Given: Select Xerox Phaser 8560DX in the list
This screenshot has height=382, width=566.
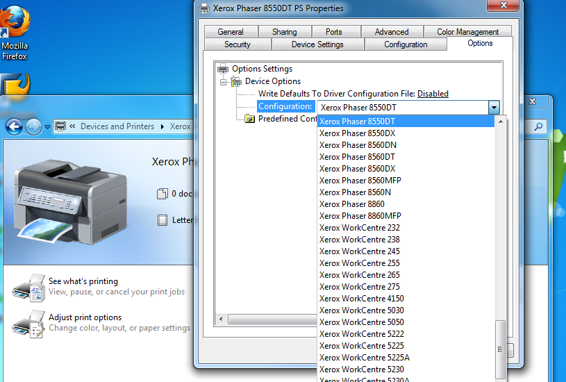Looking at the screenshot, I should [406, 169].
